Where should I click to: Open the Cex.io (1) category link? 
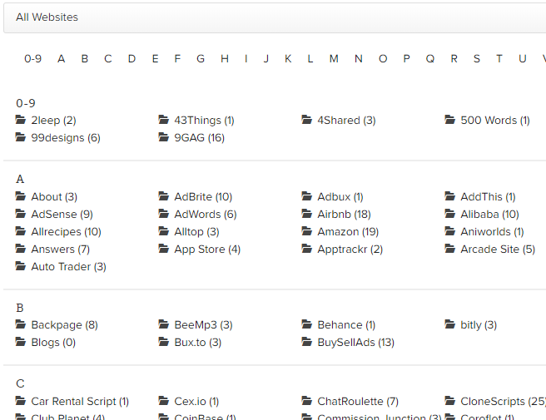tap(196, 402)
